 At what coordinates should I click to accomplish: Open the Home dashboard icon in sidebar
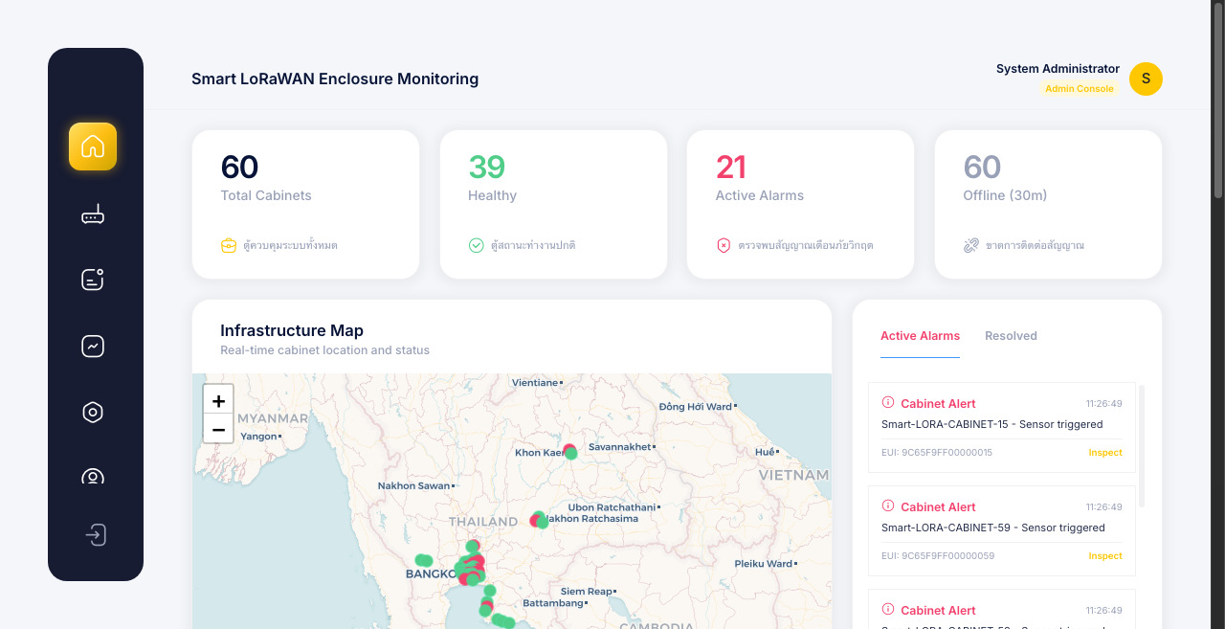pos(93,146)
